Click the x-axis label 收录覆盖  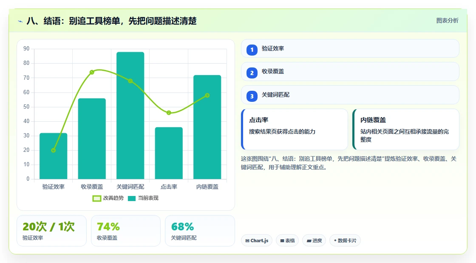pyautogui.click(x=92, y=187)
